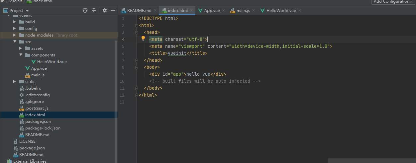Open Project panel settings gear
The width and height of the screenshot is (416, 163).
105,10
